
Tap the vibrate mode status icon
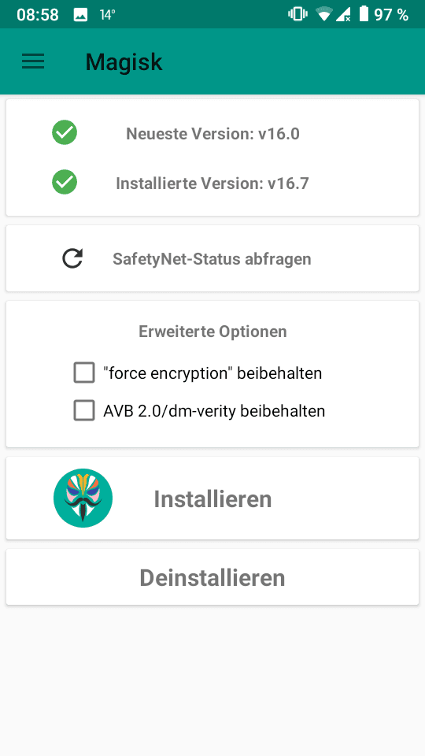297,14
